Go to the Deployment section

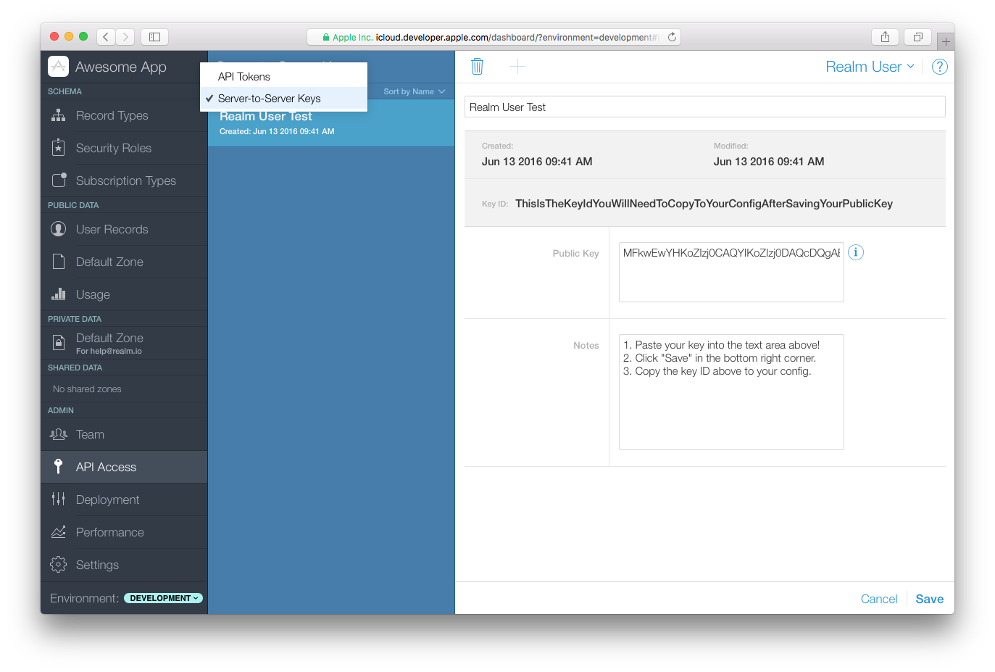click(124, 499)
